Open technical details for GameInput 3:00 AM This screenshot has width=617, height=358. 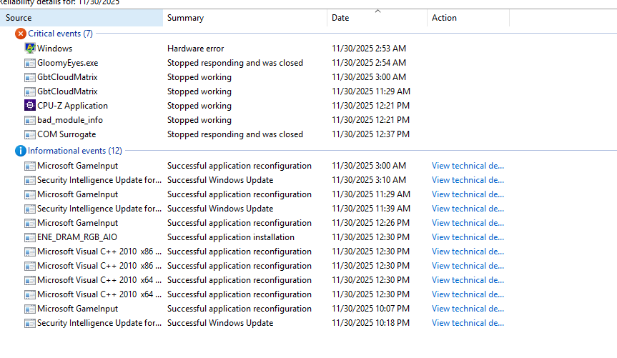pos(468,166)
